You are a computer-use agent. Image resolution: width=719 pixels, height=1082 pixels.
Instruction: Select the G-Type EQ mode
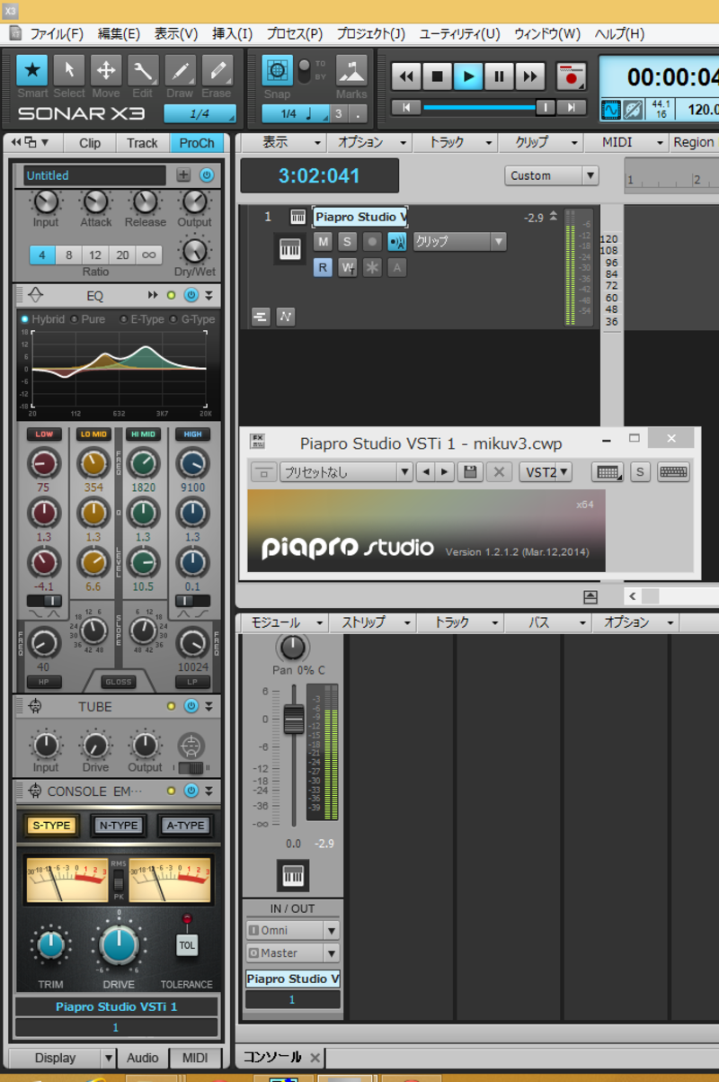[193, 319]
